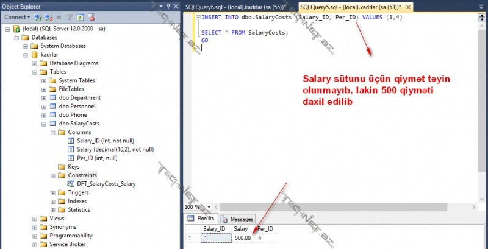The height and width of the screenshot is (249, 488).
Task: Select the (local) SQL Server icon
Action: pos(16,29)
